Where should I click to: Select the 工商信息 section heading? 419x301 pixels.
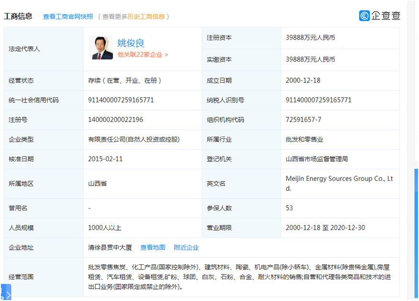click(18, 16)
